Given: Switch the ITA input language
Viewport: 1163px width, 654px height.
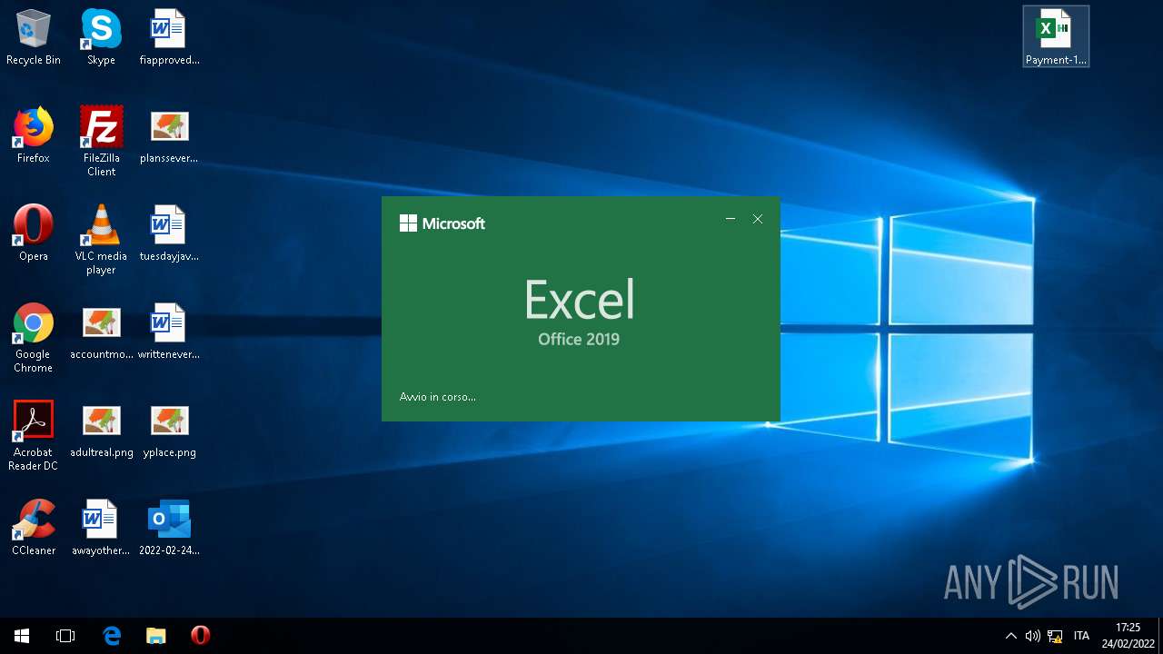Looking at the screenshot, I should (x=1081, y=636).
